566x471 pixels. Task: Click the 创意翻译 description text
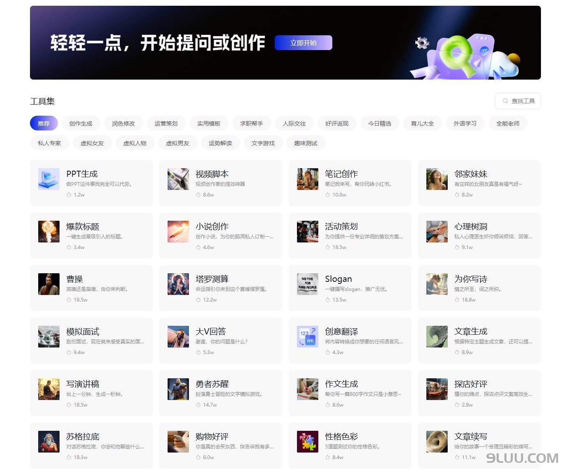coord(364,341)
